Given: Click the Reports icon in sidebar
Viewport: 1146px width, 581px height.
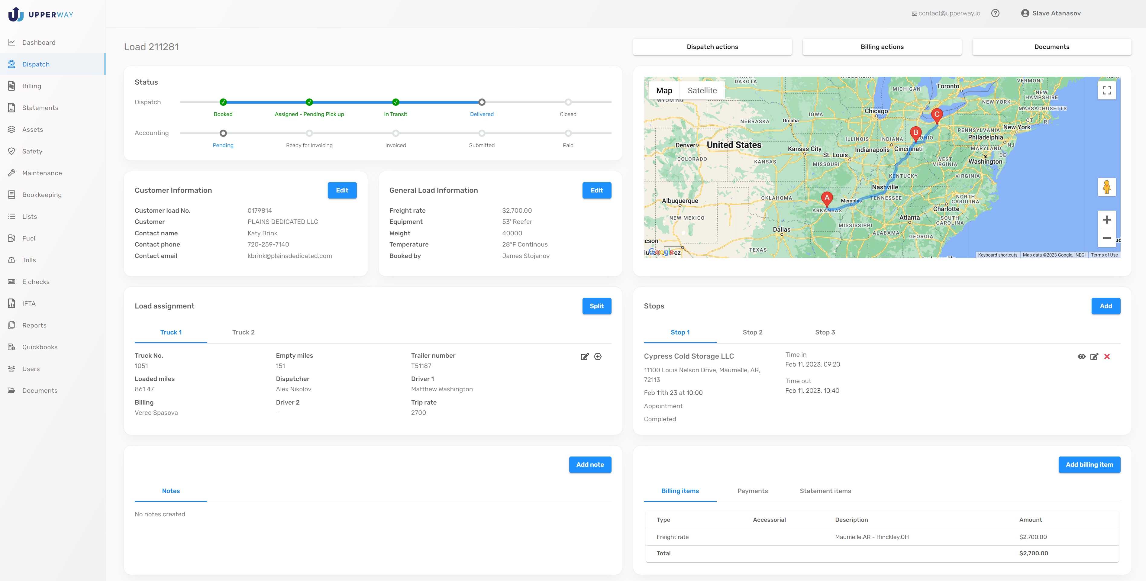Looking at the screenshot, I should point(11,325).
